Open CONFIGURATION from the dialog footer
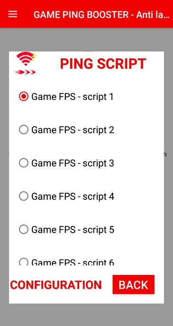The image size is (173, 326). pos(56,285)
